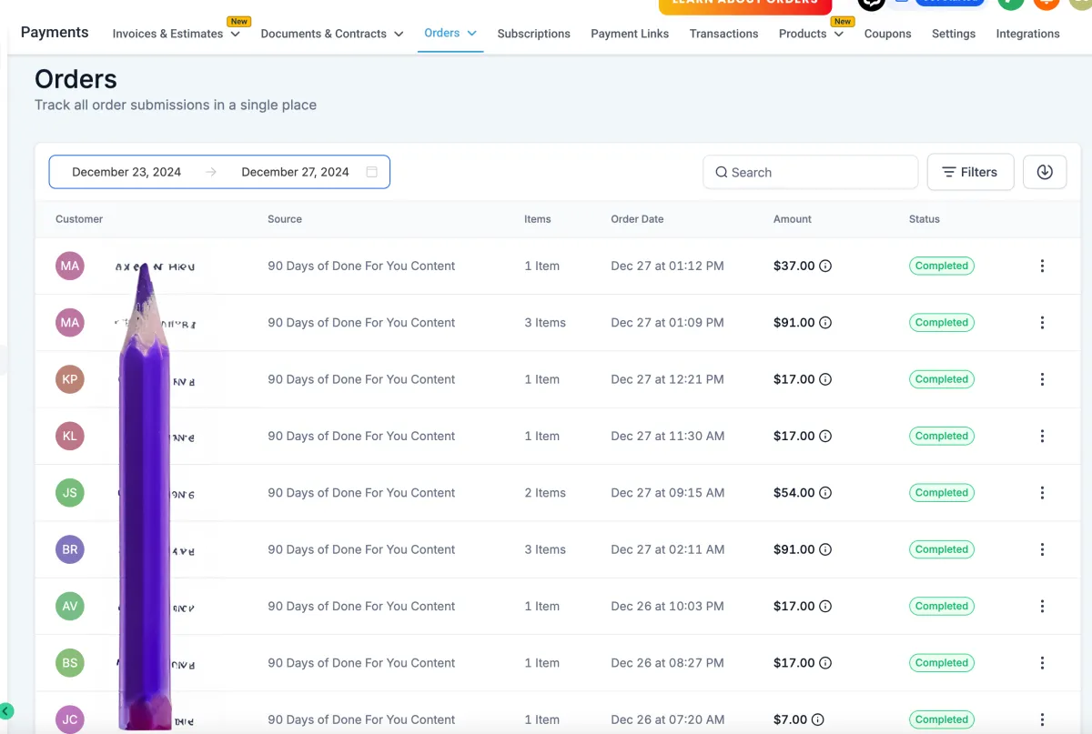This screenshot has width=1092, height=734.
Task: Click the info icon for the 02:11 AM $91.00 order
Action: coord(825,549)
